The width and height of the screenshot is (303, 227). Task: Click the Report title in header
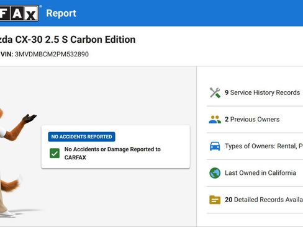click(61, 14)
